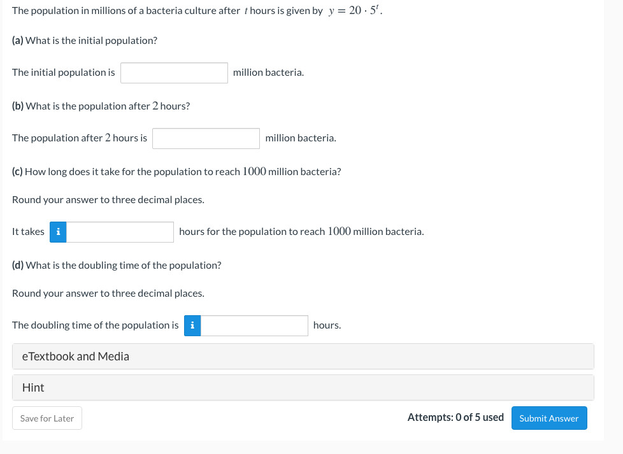Submit Answer using the blue button

[549, 418]
